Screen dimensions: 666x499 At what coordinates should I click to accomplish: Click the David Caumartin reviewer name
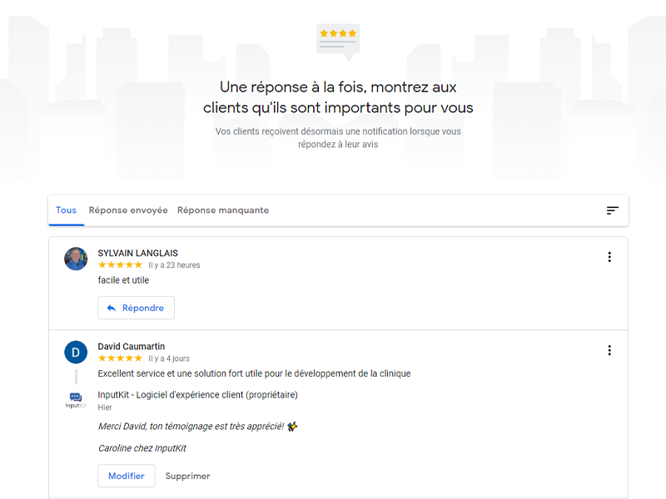pos(132,346)
